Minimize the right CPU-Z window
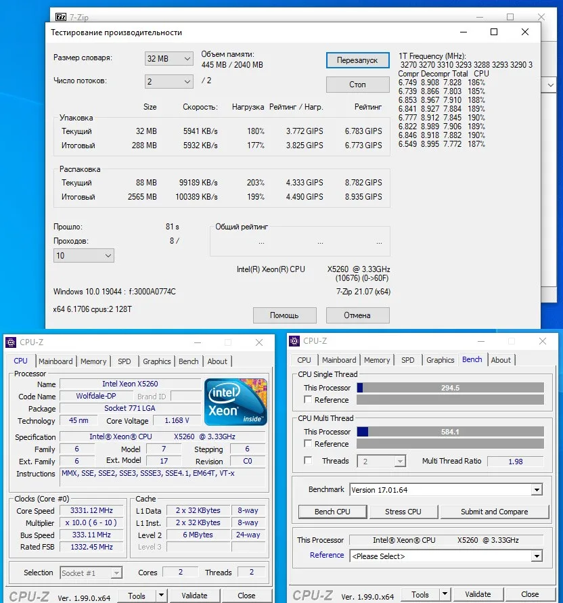 pyautogui.click(x=481, y=341)
